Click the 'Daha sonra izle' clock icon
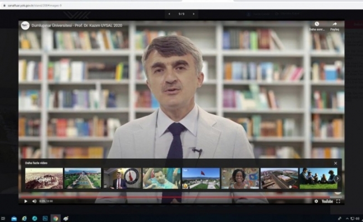This screenshot has height=222, width=363. pos(317,24)
